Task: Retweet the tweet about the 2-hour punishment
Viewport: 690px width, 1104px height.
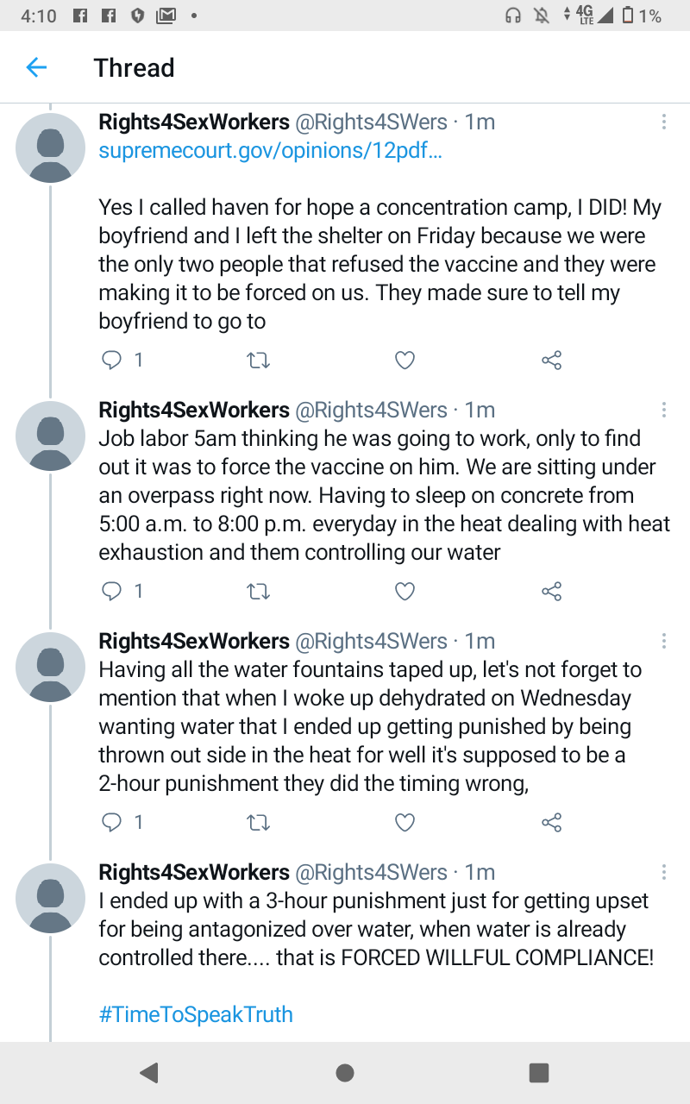Action: pyautogui.click(x=258, y=823)
